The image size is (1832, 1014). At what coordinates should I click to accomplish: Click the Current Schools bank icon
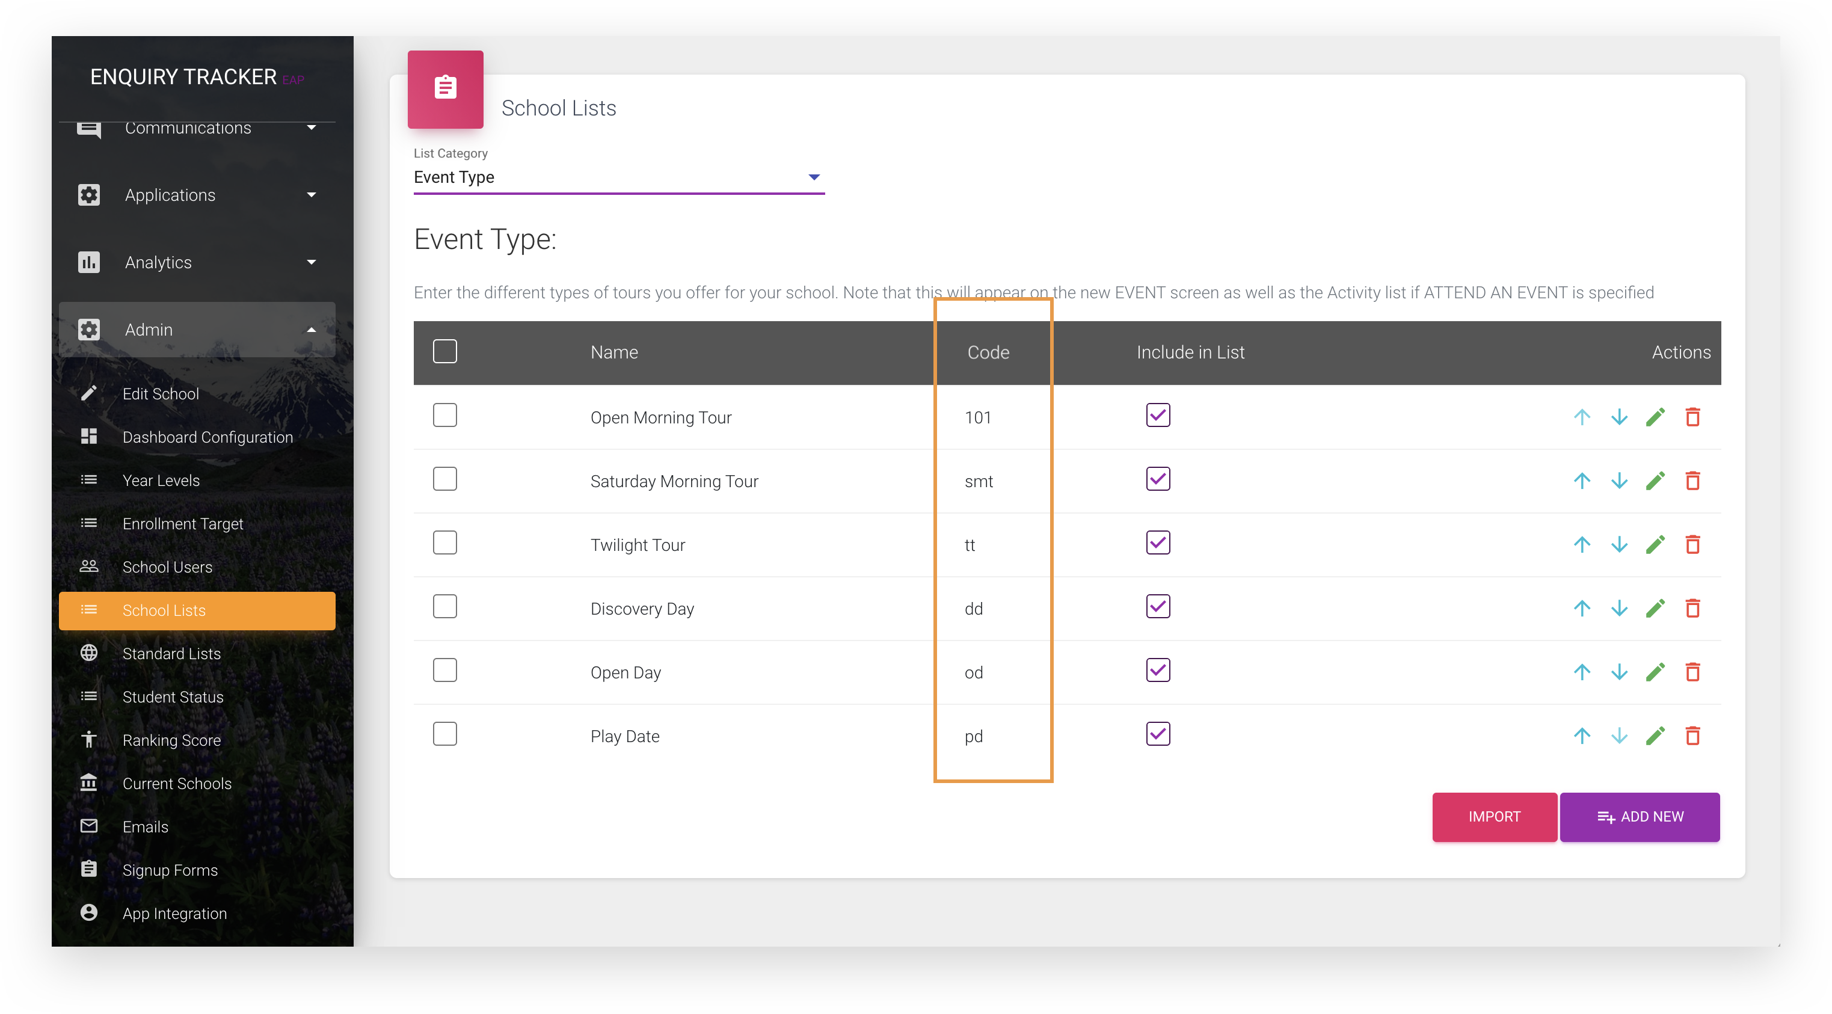(89, 783)
